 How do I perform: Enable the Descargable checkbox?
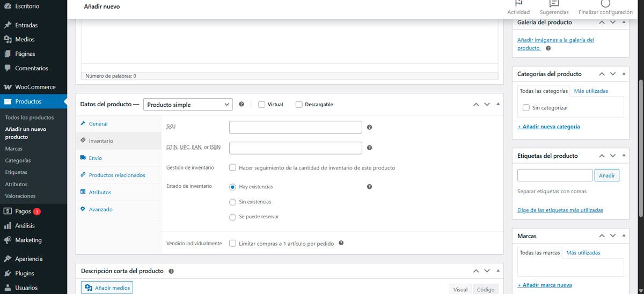[299, 105]
